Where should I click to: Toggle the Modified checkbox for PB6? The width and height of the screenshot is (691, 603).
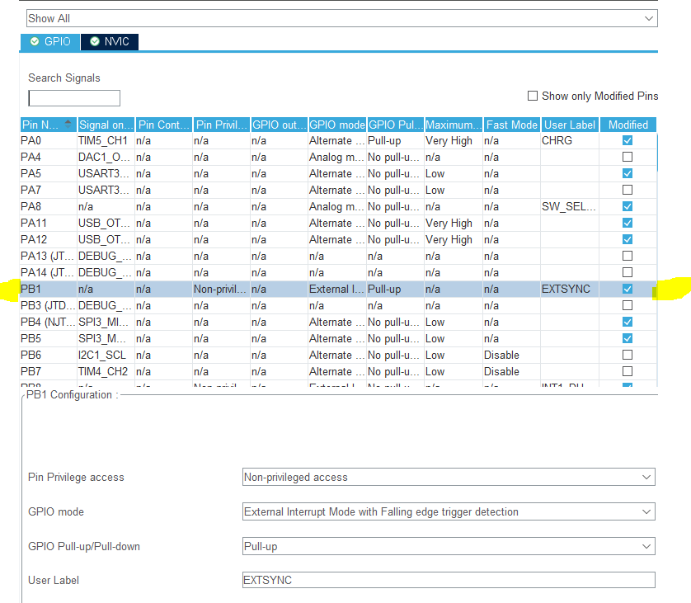[x=628, y=355]
